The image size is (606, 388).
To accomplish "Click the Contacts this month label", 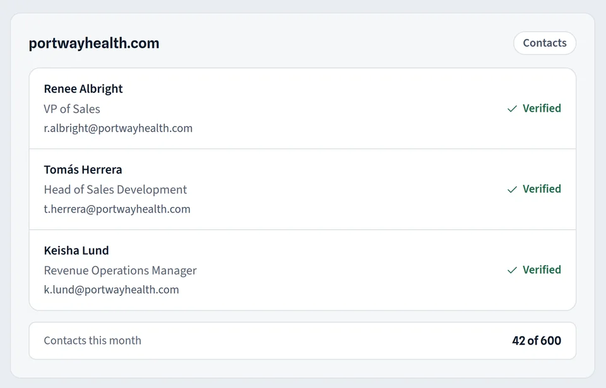I will click(x=92, y=341).
